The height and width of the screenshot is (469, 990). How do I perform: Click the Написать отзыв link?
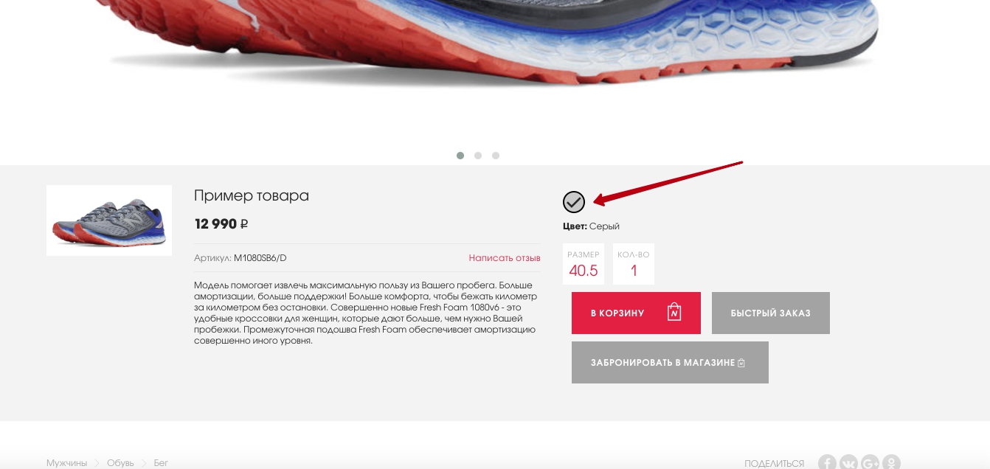point(505,258)
